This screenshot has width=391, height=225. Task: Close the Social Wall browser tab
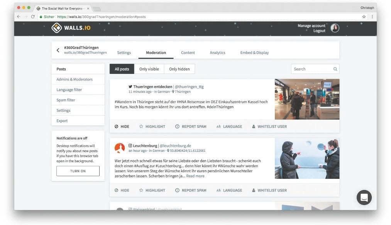pyautogui.click(x=88, y=8)
